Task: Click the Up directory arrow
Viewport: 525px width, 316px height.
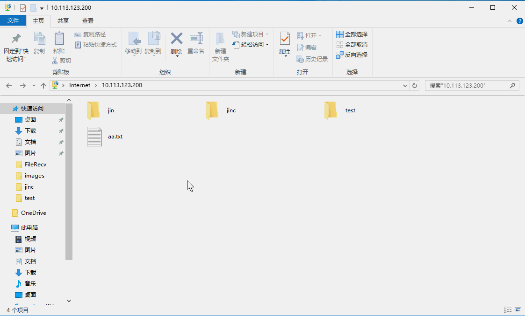Action: 43,86
